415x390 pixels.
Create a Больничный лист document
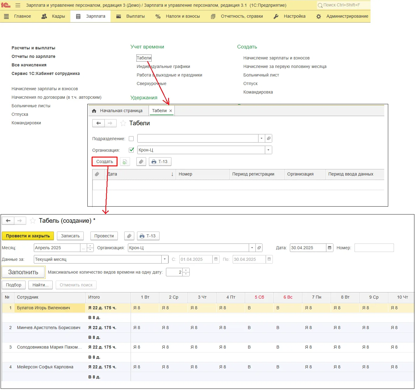261,75
